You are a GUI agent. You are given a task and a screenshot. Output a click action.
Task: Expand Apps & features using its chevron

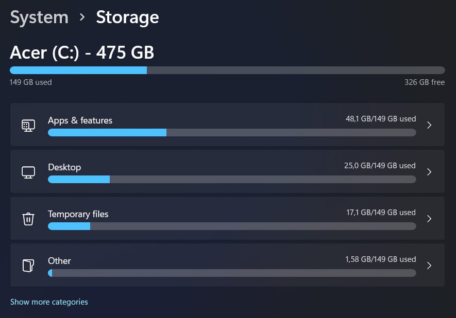point(429,125)
